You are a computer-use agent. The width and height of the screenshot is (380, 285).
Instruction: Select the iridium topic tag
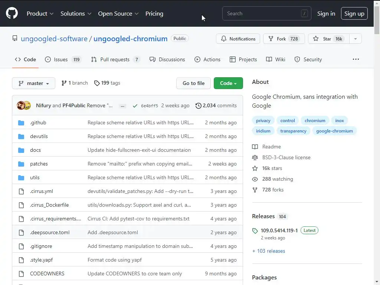click(x=263, y=131)
